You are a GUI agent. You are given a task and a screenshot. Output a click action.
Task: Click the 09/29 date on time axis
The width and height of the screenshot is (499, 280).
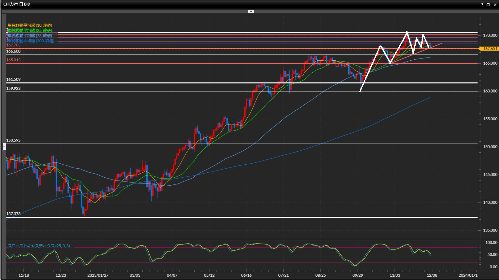(x=358, y=275)
